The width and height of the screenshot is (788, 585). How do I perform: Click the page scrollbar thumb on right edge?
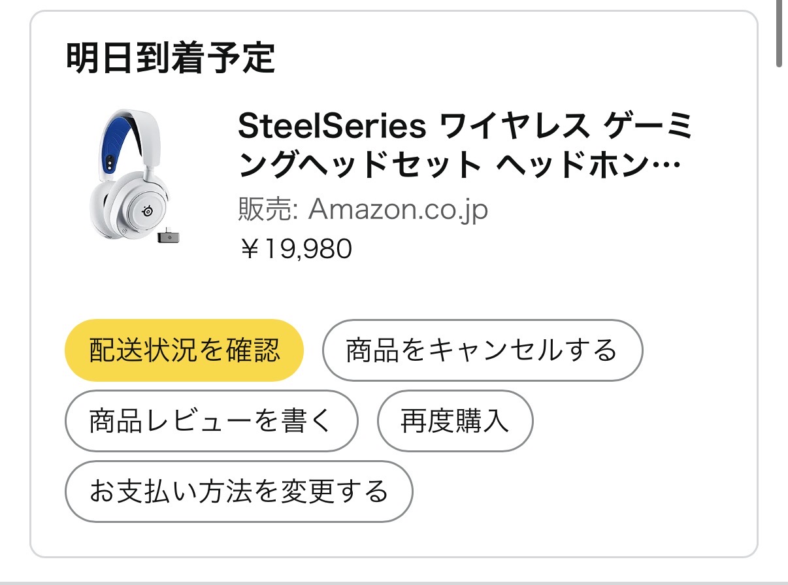click(x=779, y=33)
